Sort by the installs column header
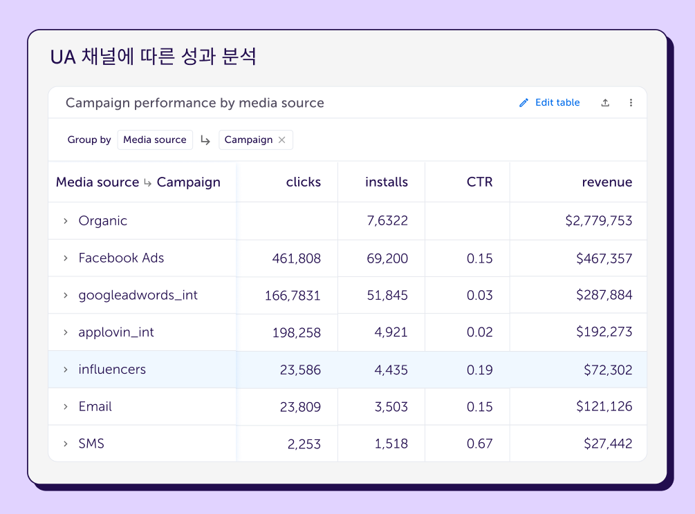Screen dimensions: 695x514 [386, 182]
